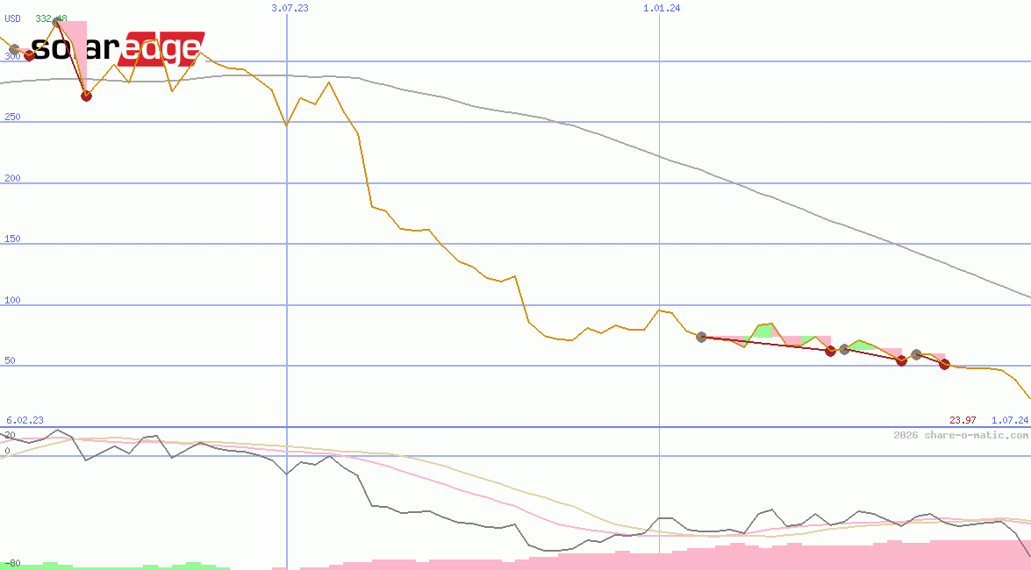Click the gray marker at the 332.48 peak
This screenshot has height=570, width=1031.
point(58,22)
